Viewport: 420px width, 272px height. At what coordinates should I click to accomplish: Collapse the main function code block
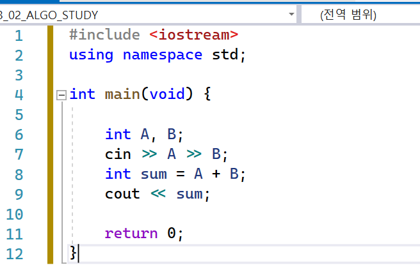pyautogui.click(x=61, y=95)
